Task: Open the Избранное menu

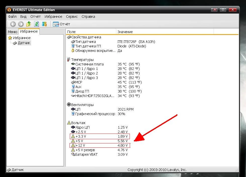Action: [53, 17]
